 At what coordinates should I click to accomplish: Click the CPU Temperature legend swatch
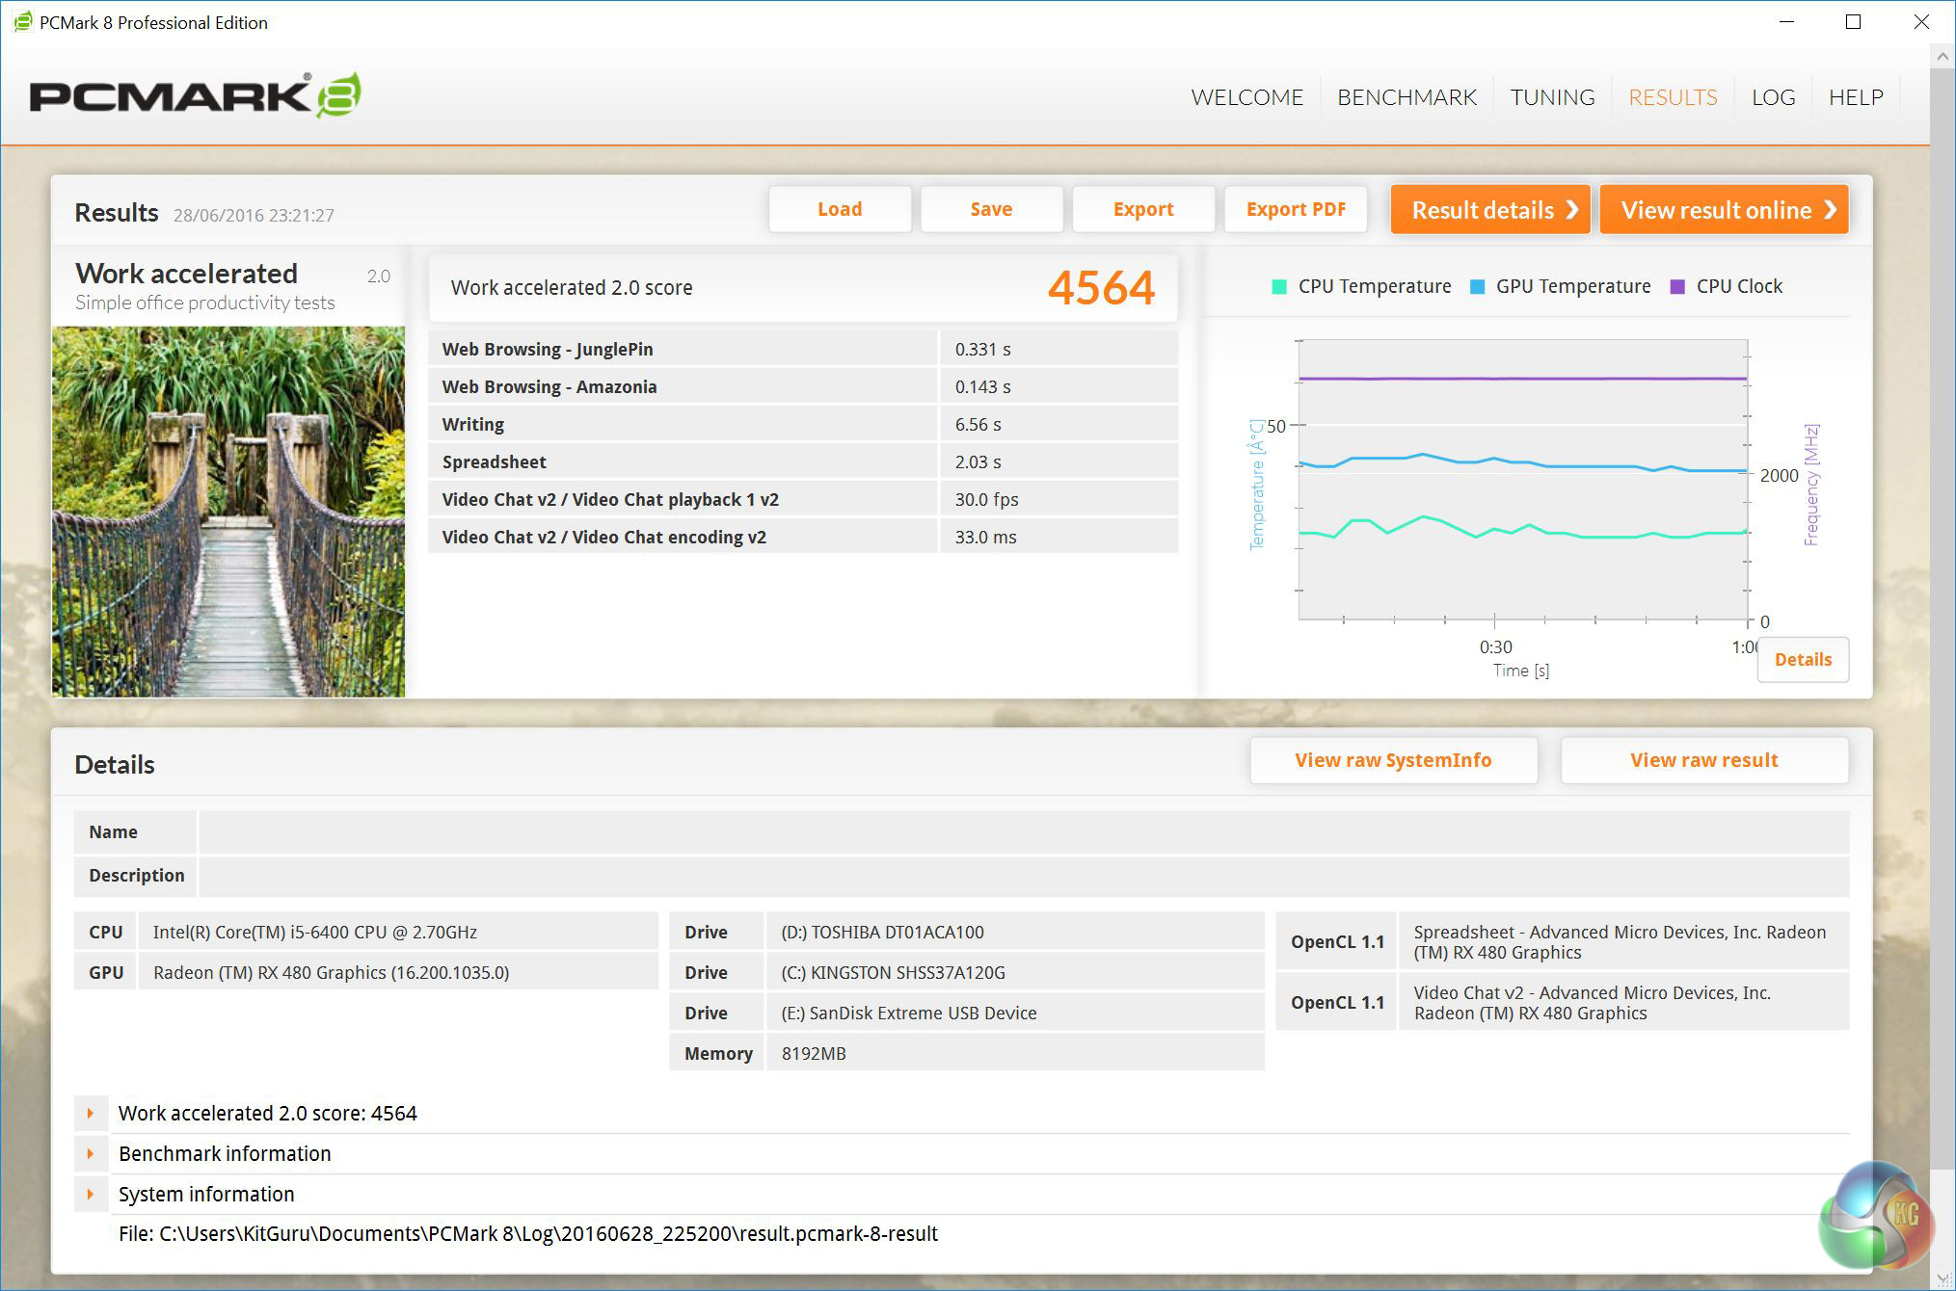(x=1279, y=286)
